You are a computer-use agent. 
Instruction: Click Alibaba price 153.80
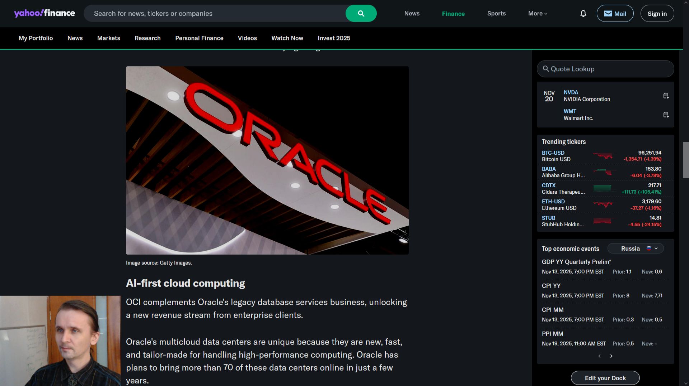coord(653,169)
